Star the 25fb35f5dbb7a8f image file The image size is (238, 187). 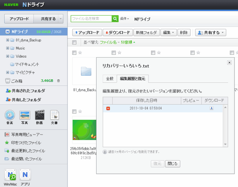80,112
